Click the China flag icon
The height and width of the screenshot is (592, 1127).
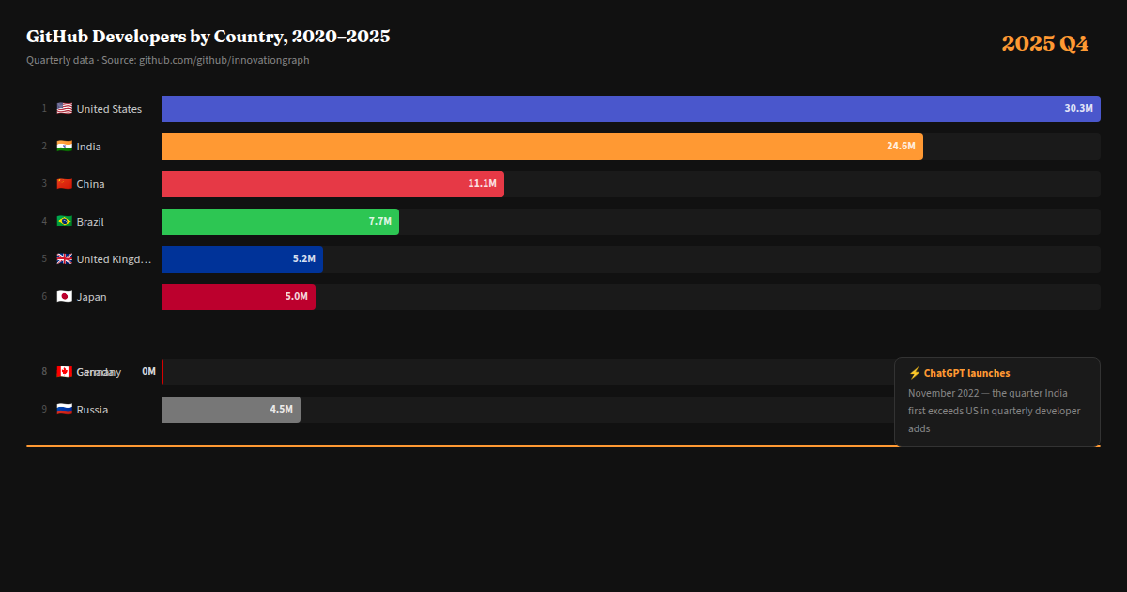click(64, 184)
